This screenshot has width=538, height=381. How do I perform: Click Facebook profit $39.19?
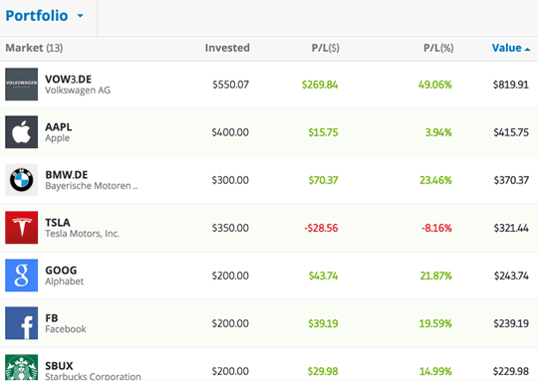click(323, 323)
